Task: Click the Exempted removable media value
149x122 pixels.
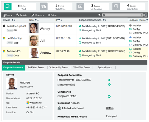Action: click(111, 116)
